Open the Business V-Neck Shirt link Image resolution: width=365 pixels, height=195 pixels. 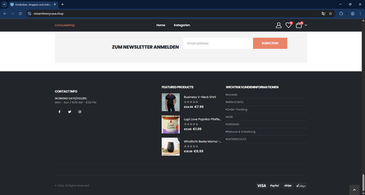click(x=200, y=97)
